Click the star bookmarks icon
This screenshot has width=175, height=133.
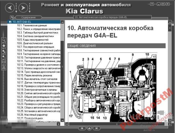[x=4, y=45]
